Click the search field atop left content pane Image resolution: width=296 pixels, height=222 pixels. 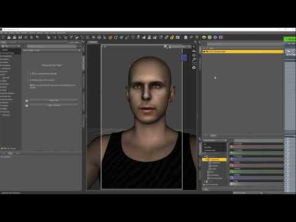pyautogui.click(x=52, y=46)
